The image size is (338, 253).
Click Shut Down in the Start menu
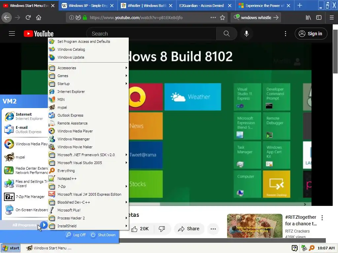pyautogui.click(x=103, y=235)
